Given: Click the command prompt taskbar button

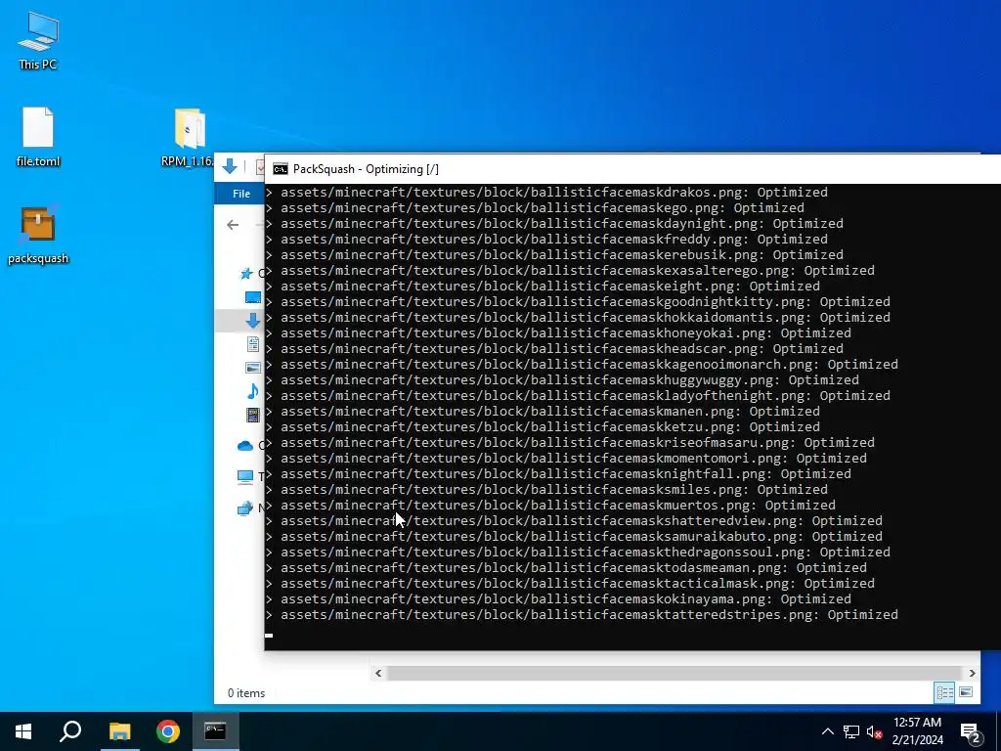Looking at the screenshot, I should click(x=215, y=731).
